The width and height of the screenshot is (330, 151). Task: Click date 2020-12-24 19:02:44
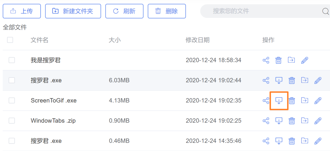tap(214, 81)
